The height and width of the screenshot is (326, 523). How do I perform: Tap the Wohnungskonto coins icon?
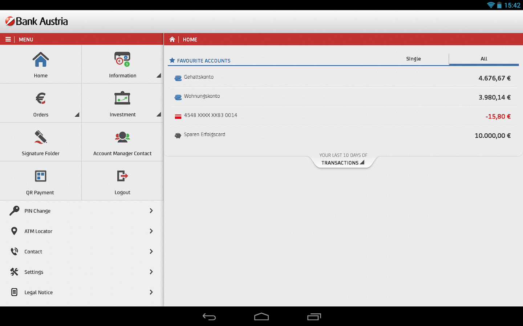[178, 97]
